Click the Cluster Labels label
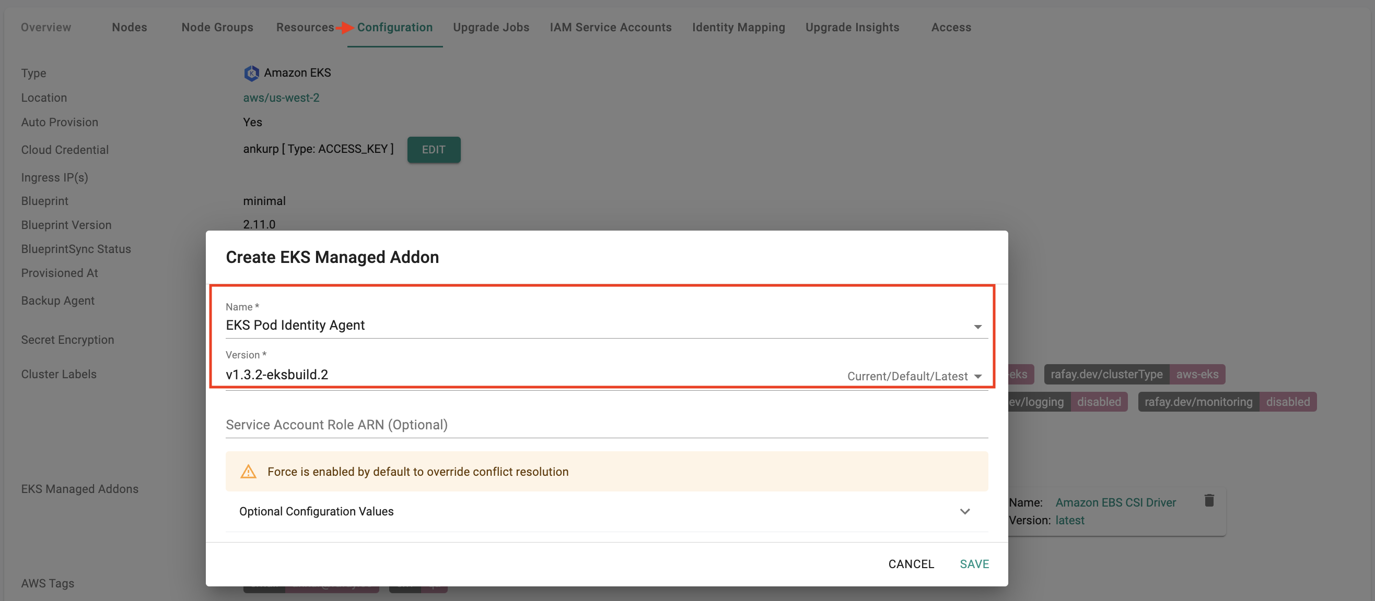Screen dimensions: 1375x601 pyautogui.click(x=59, y=375)
